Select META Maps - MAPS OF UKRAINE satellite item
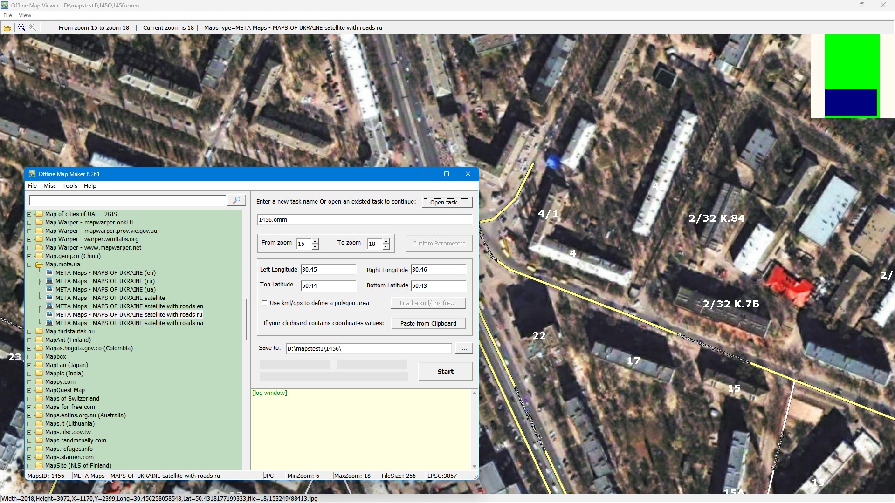This screenshot has width=895, height=503. click(110, 298)
